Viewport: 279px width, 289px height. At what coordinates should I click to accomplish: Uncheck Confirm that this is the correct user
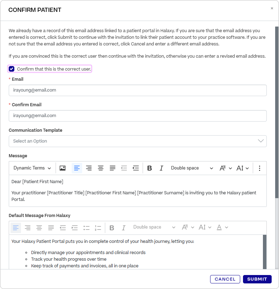(12, 69)
